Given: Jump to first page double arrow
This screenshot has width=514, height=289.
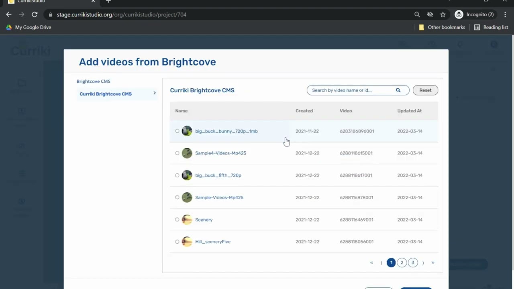Looking at the screenshot, I should [371, 263].
